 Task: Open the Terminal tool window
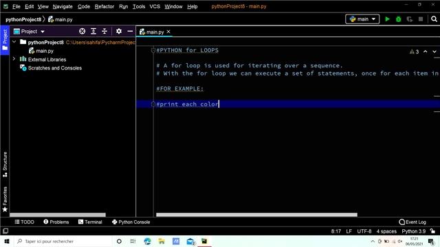coord(90,222)
